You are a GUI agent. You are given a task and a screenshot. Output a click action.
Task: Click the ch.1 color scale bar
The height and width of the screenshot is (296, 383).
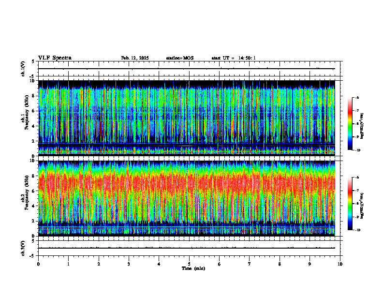(x=350, y=124)
